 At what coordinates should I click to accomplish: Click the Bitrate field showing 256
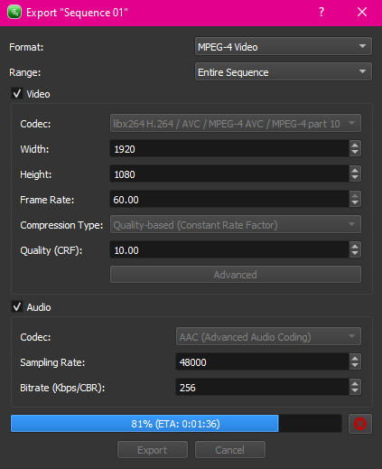point(263,388)
